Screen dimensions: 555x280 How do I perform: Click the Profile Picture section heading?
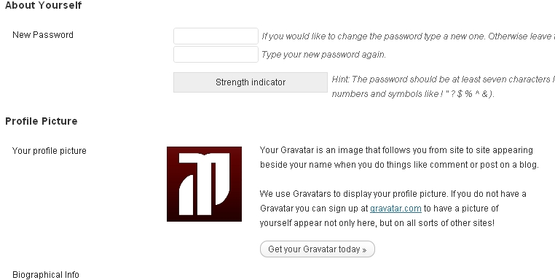pyautogui.click(x=42, y=121)
